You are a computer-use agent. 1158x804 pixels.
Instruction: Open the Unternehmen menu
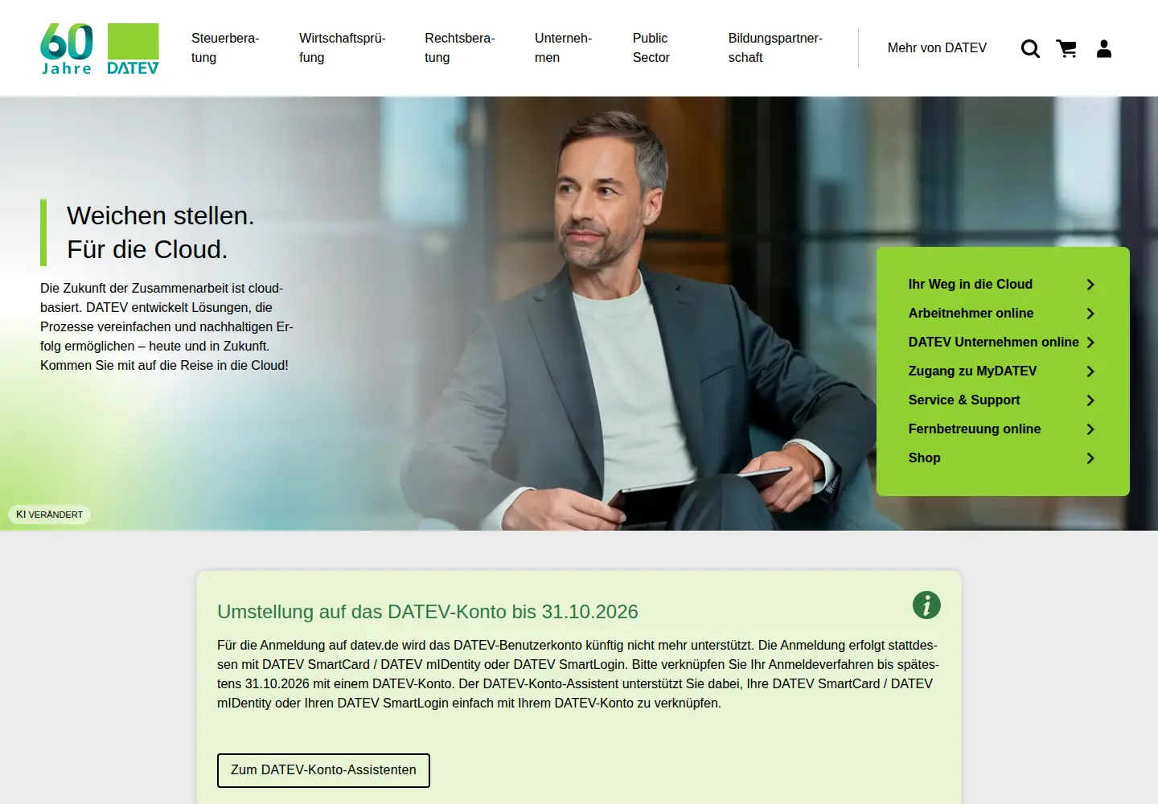point(563,48)
